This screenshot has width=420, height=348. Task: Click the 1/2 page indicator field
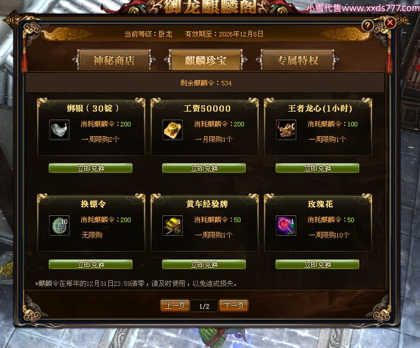204,306
